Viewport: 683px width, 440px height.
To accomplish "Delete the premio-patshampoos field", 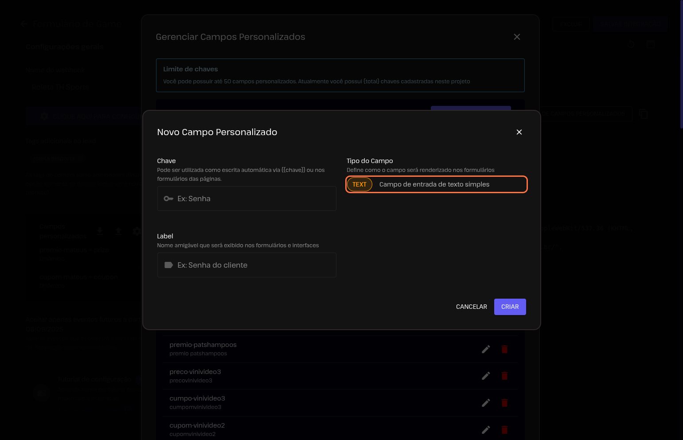I will tap(504, 349).
